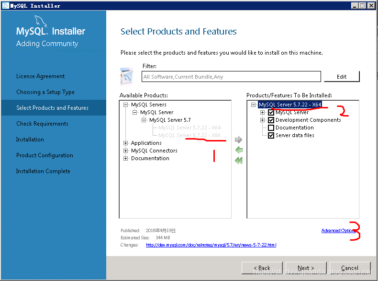Viewport: 378px width, 281px height.
Task: Check the Documentation feature checkbox
Action: point(271,128)
